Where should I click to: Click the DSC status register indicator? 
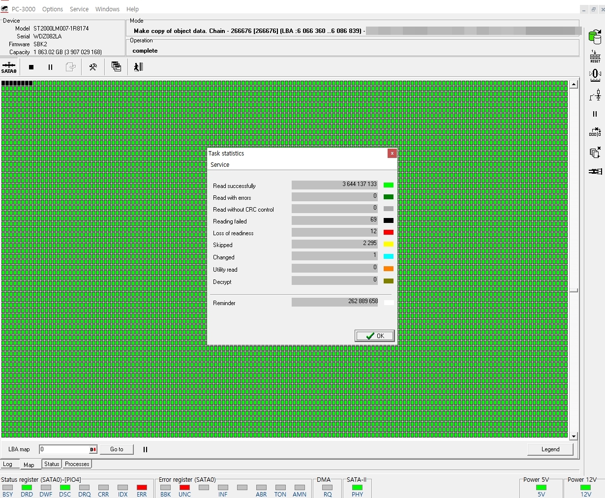[65, 488]
